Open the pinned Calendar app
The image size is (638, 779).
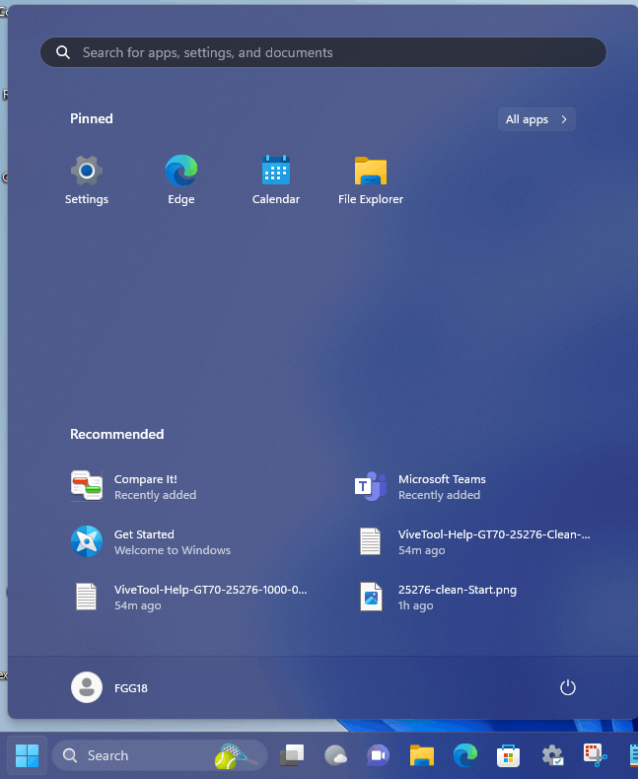pos(276,179)
